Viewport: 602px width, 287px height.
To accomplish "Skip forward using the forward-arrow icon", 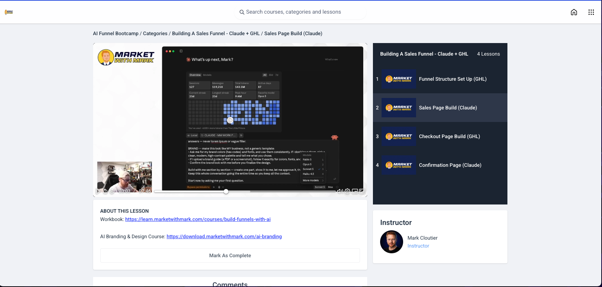I will tap(112, 191).
